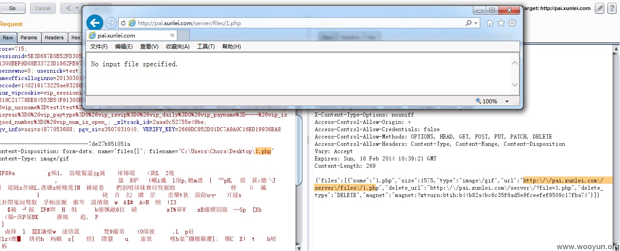620x251 pixels.
Task: Open Tools gear icon in Internet Explorer
Action: point(512,23)
